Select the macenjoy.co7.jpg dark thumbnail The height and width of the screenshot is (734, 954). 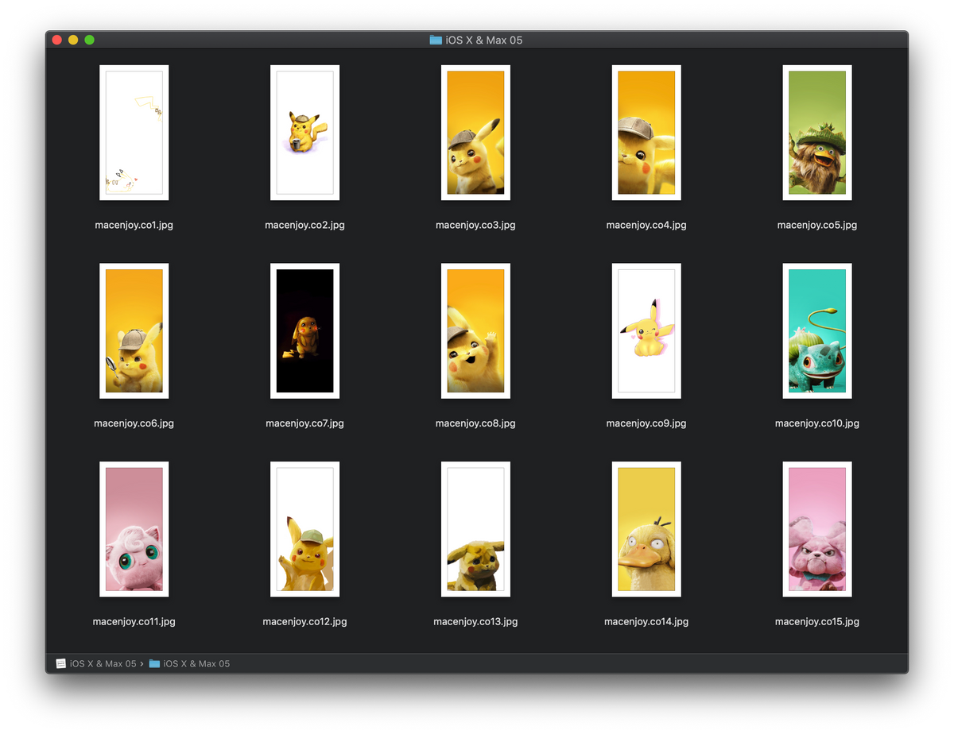point(304,331)
